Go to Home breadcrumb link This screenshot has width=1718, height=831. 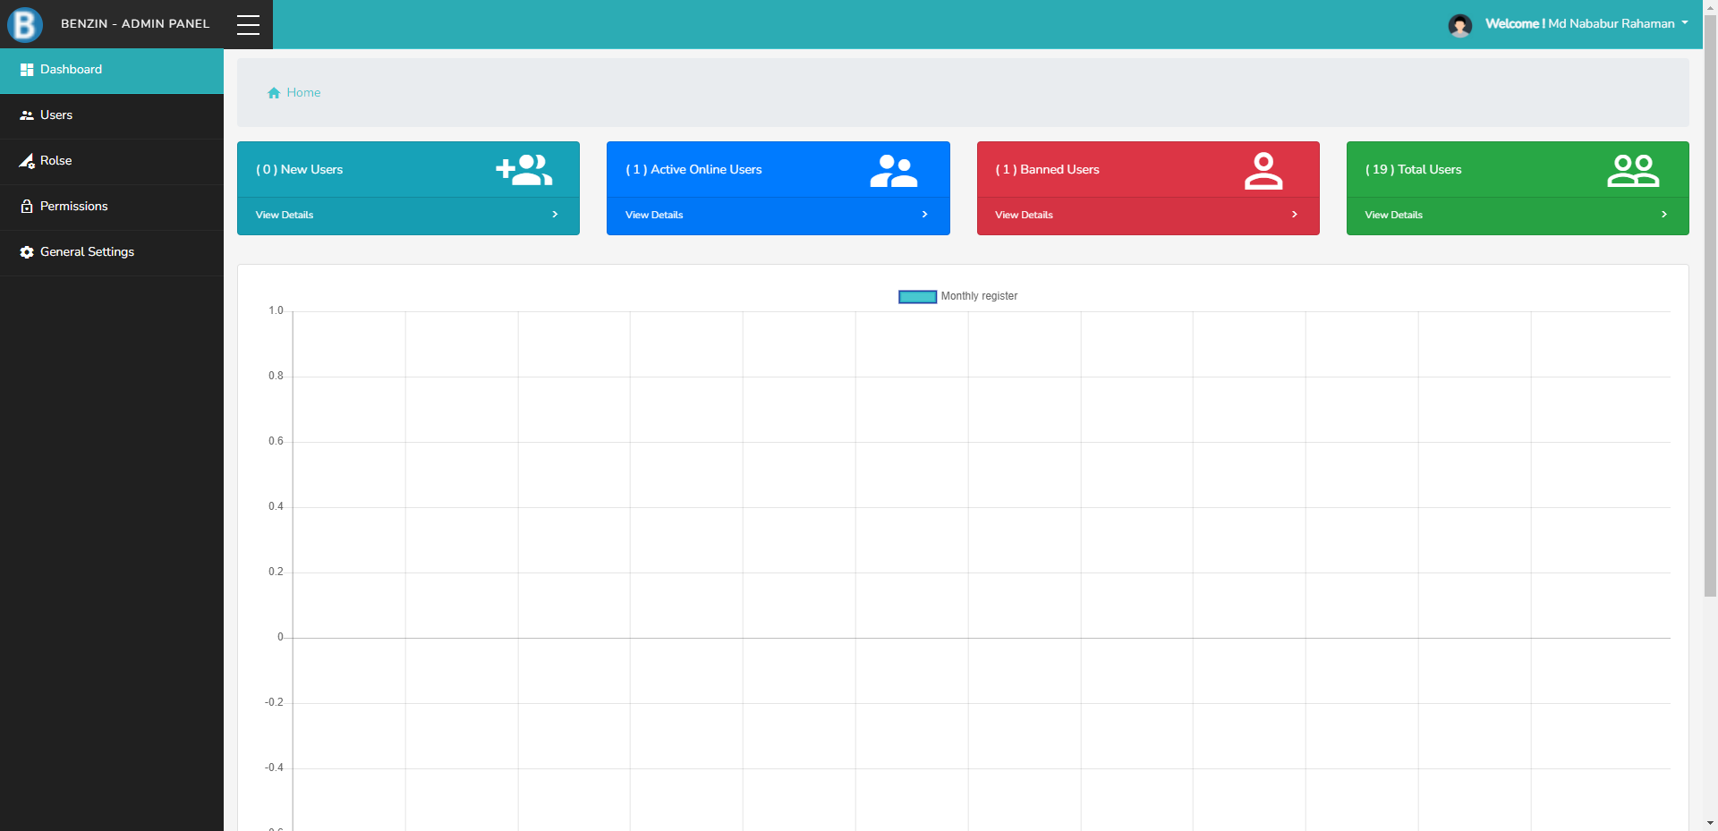coord(303,92)
